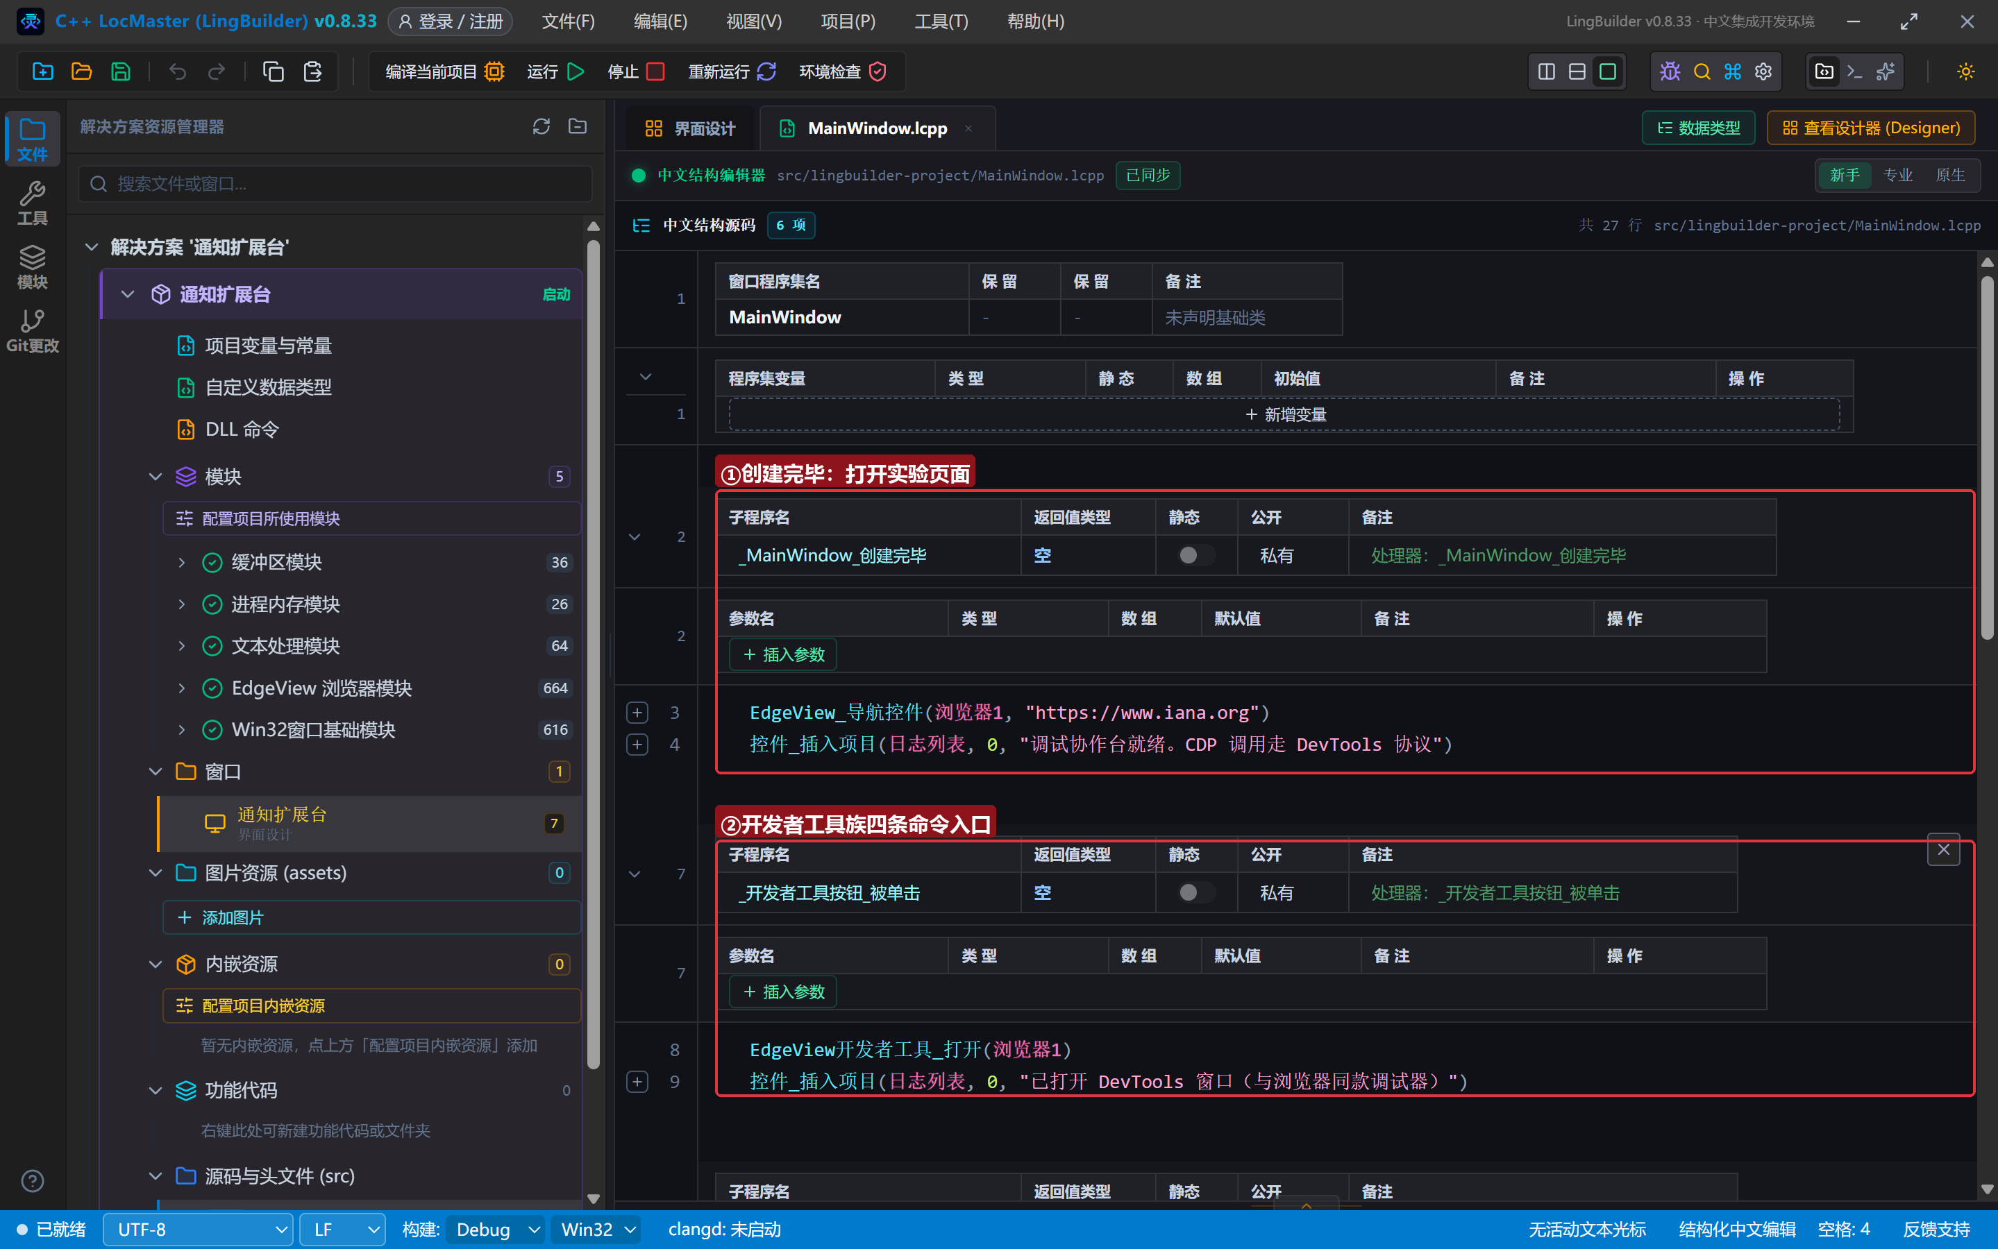Image resolution: width=1998 pixels, height=1249 pixels.
Task: Open the 文件(F) menu
Action: click(568, 22)
